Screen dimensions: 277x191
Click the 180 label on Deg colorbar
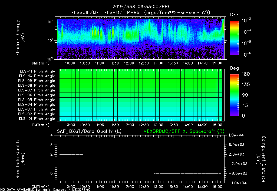tap(246, 74)
